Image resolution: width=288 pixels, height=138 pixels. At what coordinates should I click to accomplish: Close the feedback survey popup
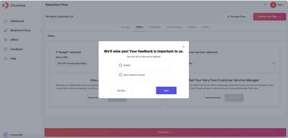184,46
